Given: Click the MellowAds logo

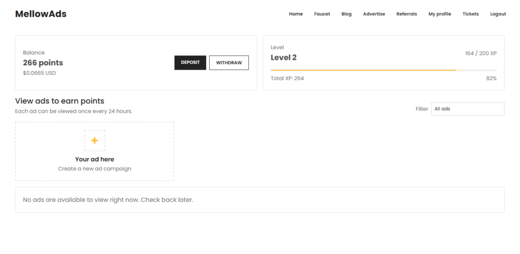Looking at the screenshot, I should coord(41,14).
